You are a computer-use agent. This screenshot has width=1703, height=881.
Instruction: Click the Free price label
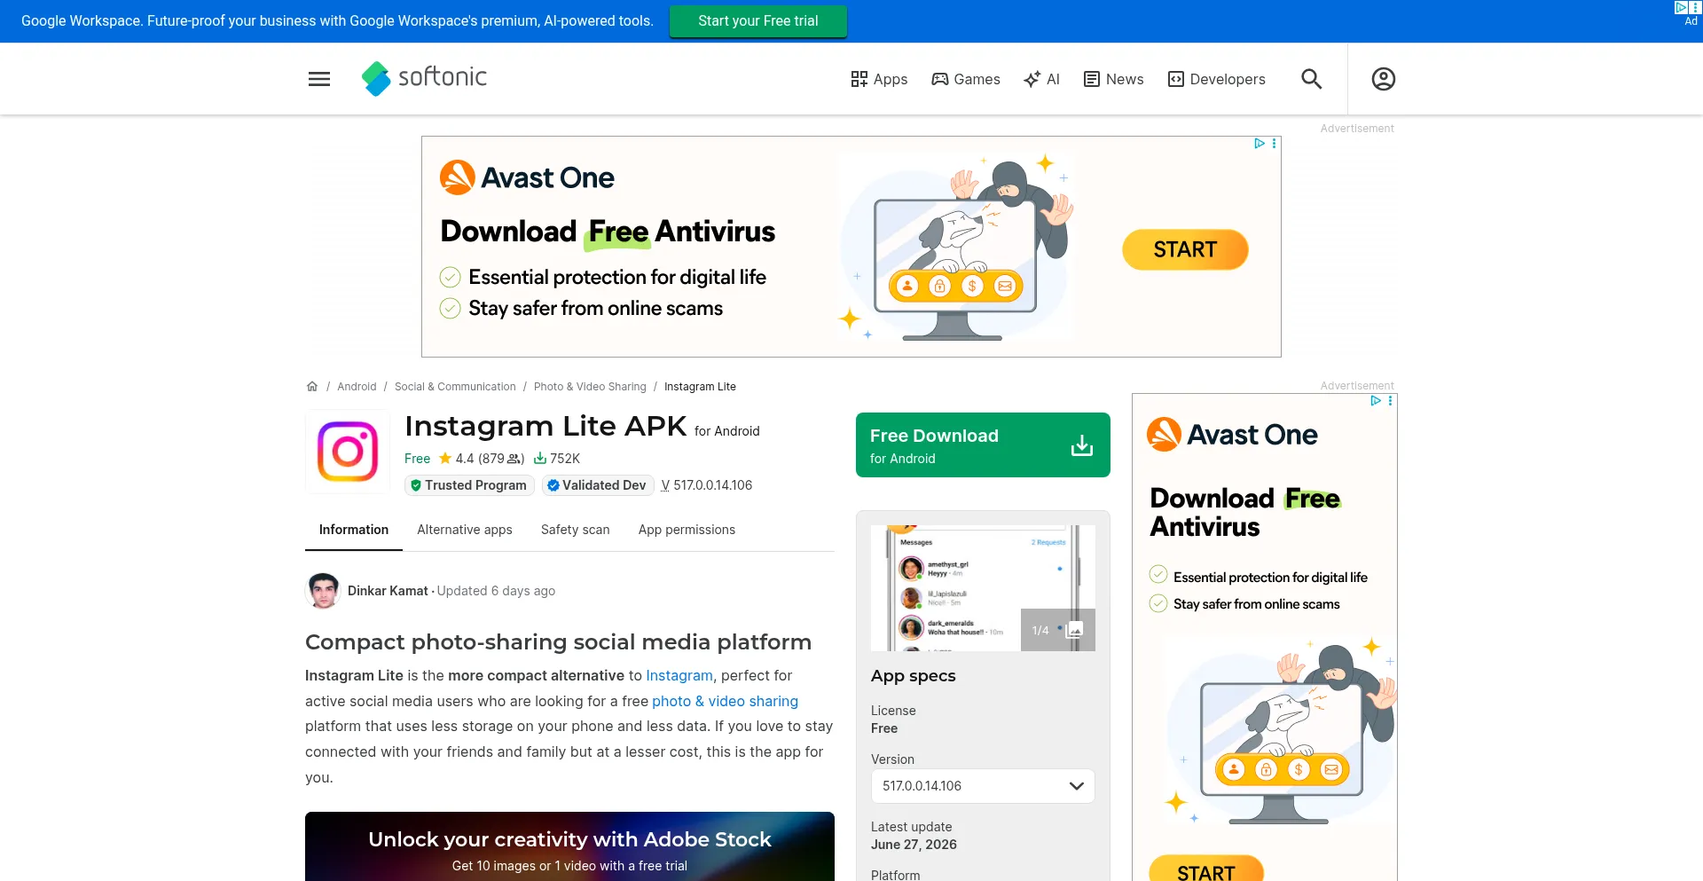(x=417, y=459)
